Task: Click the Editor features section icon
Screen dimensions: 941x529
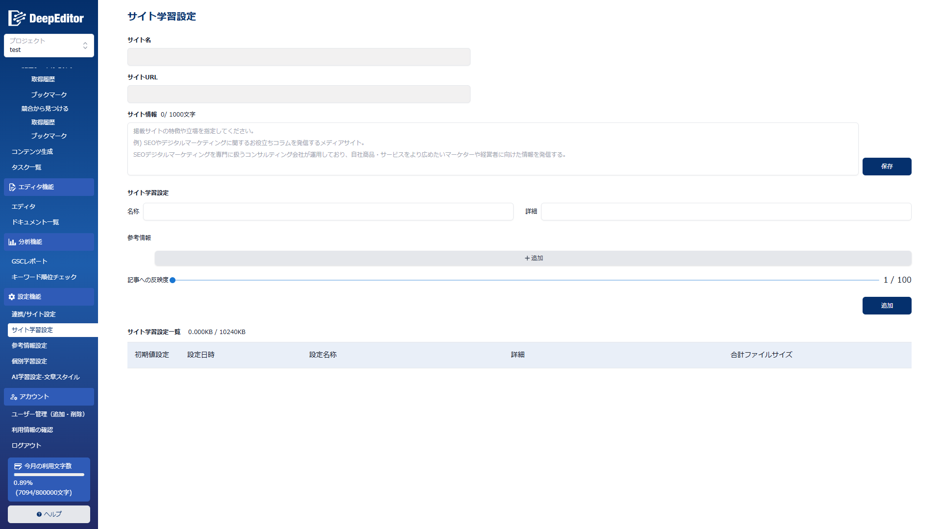Action: pos(12,187)
